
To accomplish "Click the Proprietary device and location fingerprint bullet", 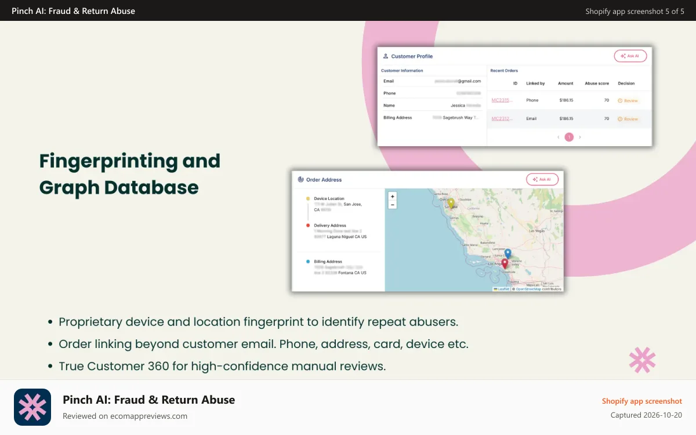I will (x=258, y=322).
